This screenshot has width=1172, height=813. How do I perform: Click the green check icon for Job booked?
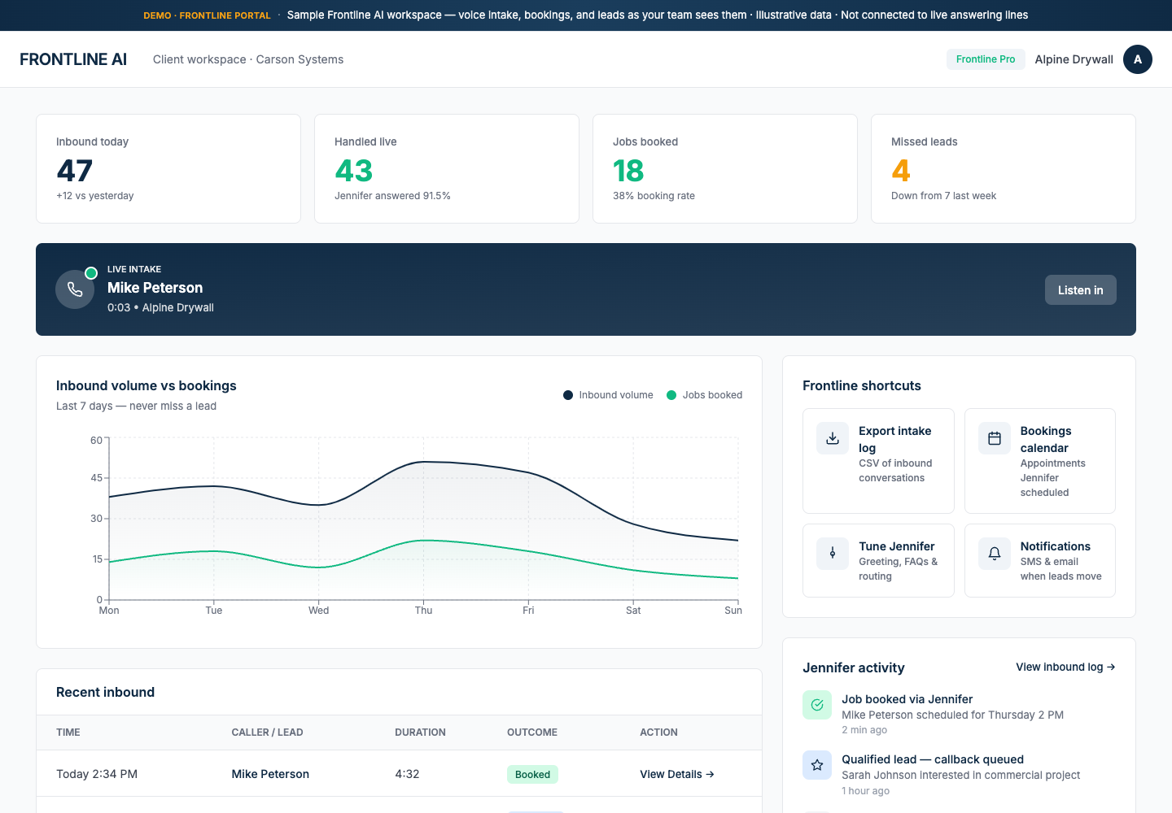click(817, 705)
